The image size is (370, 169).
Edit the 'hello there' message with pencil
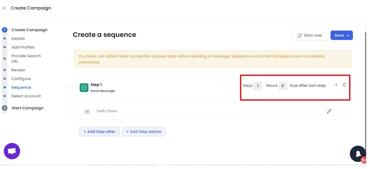click(329, 111)
